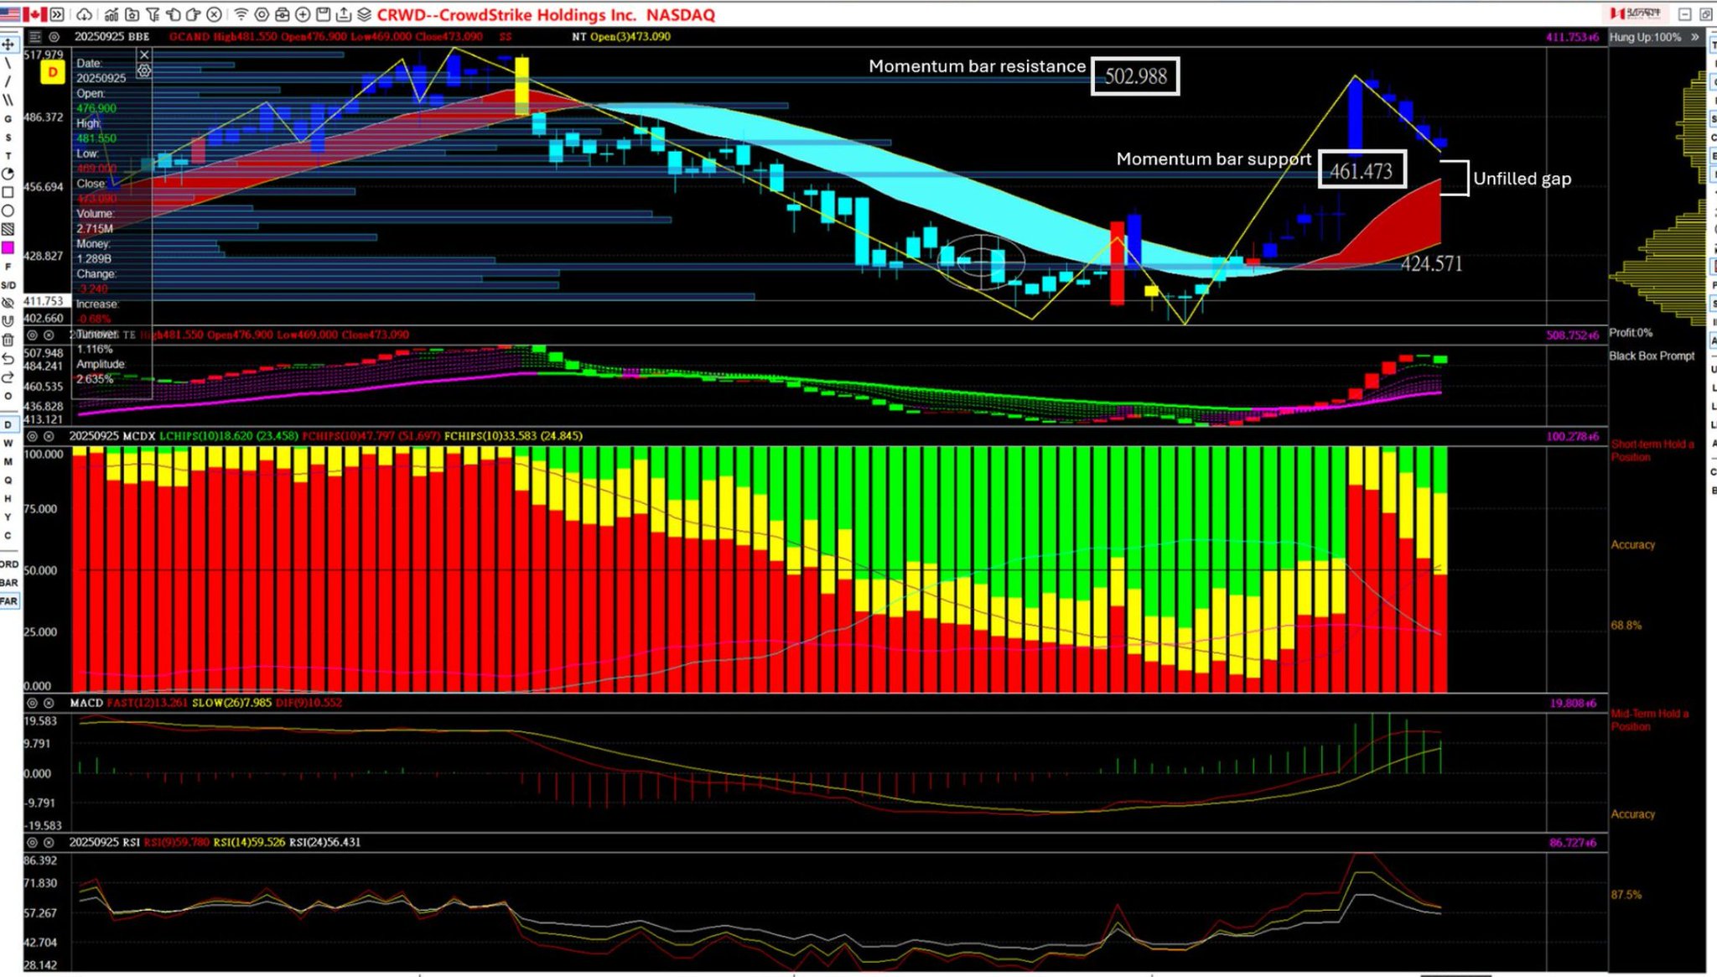The height and width of the screenshot is (977, 1717).
Task: Pick the magenta color swatch
Action: [x=8, y=247]
